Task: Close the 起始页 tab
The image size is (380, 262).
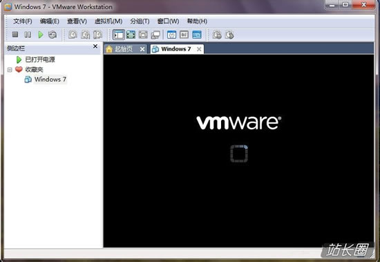Action: click(x=142, y=49)
